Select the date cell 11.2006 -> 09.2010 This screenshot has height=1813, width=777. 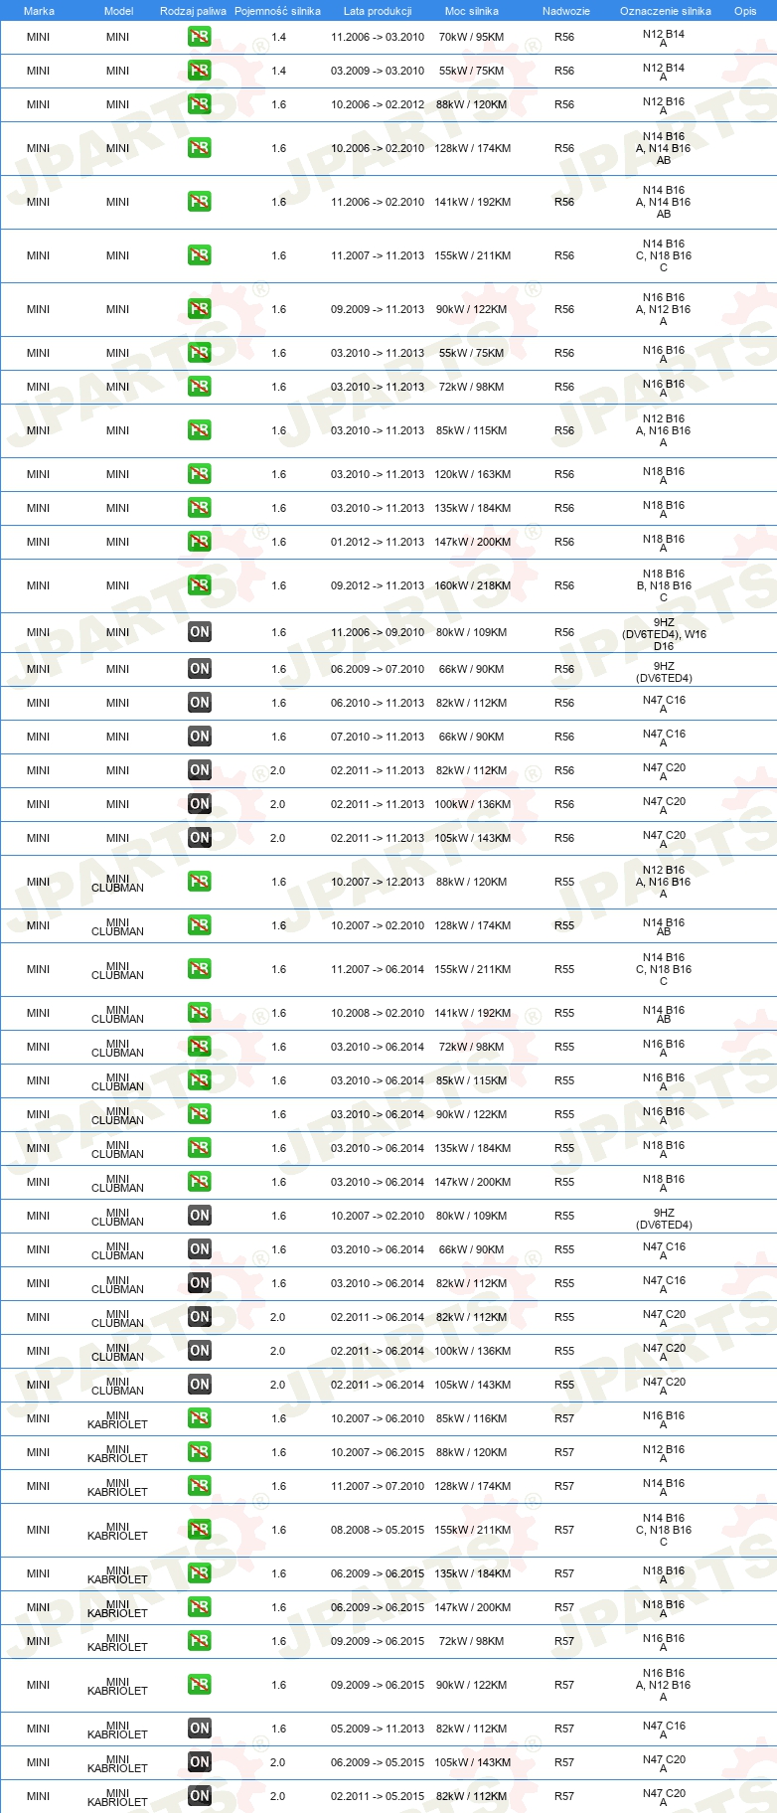point(378,632)
